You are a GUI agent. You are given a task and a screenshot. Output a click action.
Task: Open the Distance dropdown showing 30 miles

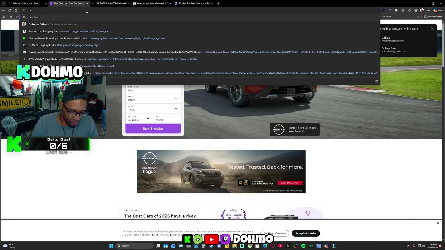pos(139,118)
